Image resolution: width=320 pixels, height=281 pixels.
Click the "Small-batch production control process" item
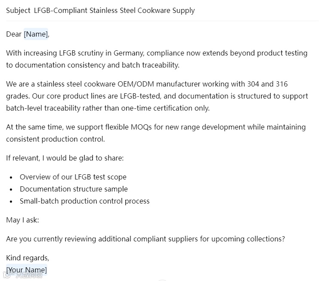(85, 201)
